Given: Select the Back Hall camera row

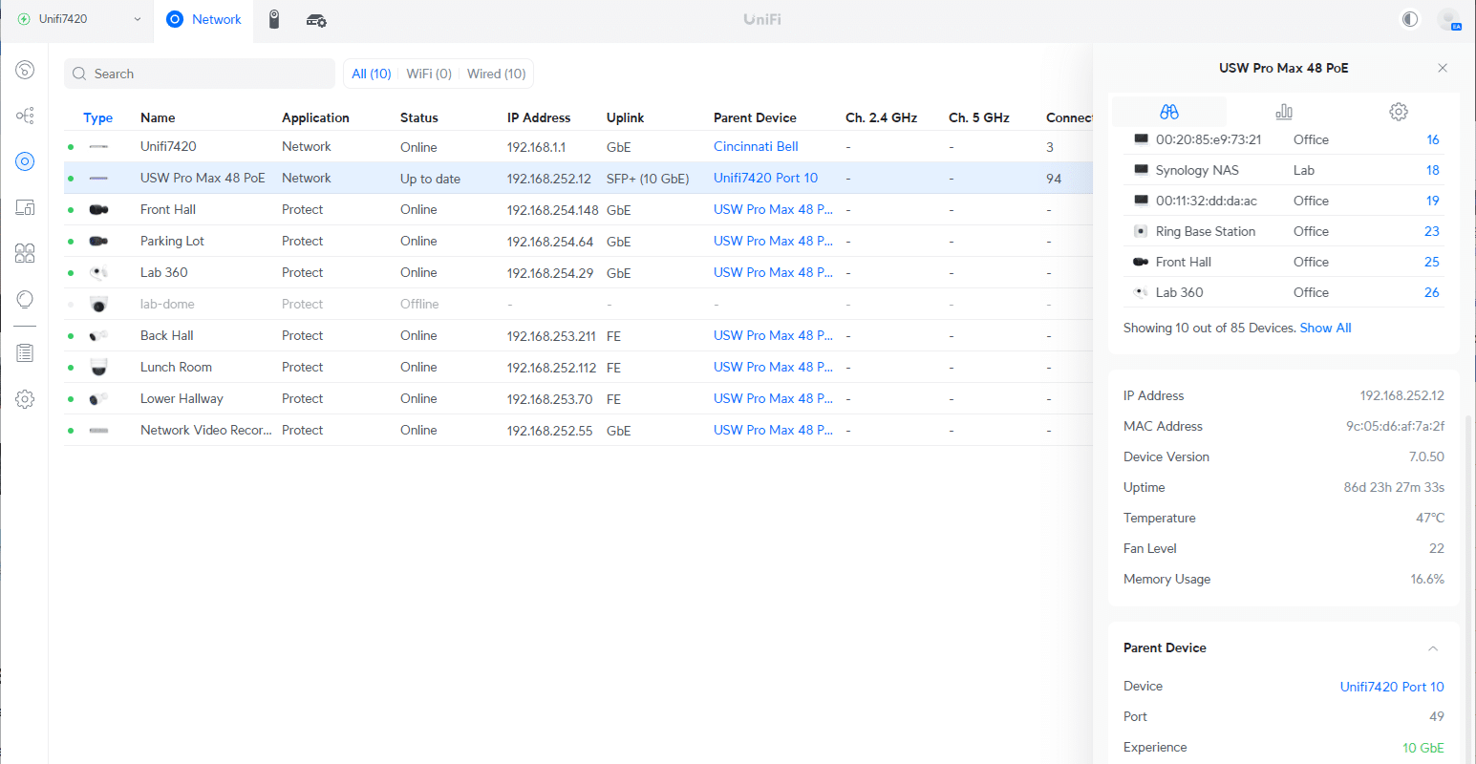Looking at the screenshot, I should click(578, 335).
